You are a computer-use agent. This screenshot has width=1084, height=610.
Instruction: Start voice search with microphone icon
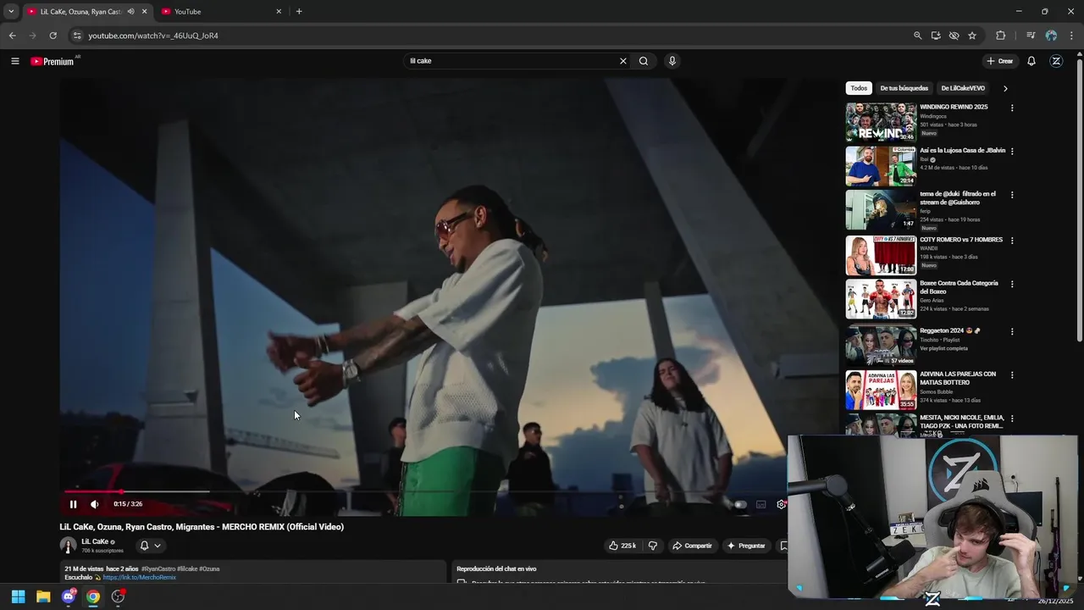click(x=672, y=61)
